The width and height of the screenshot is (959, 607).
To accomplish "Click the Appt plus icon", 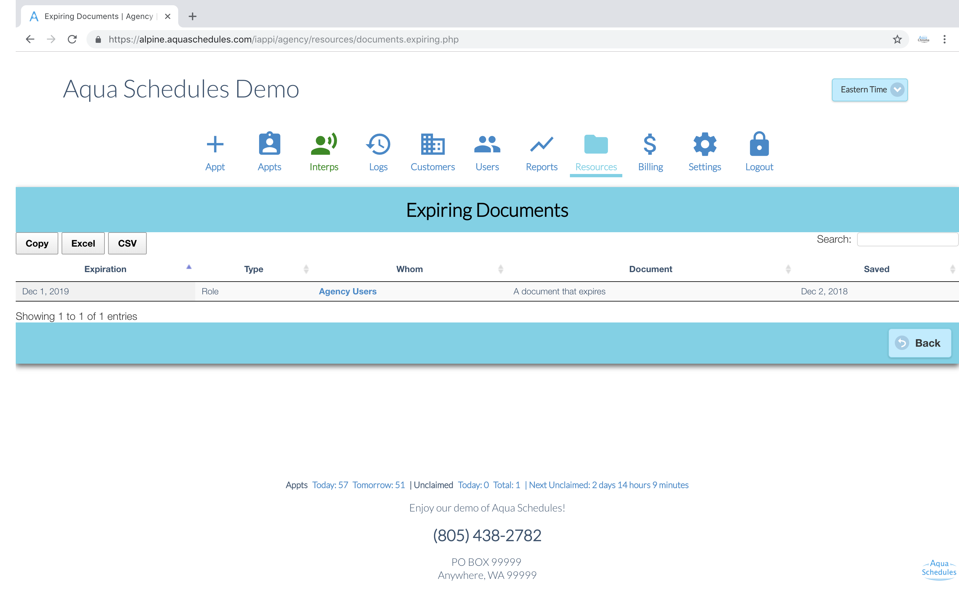I will coord(215,144).
